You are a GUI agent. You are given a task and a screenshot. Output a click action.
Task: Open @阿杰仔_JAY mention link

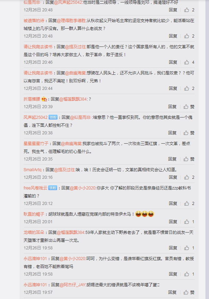point(72,285)
